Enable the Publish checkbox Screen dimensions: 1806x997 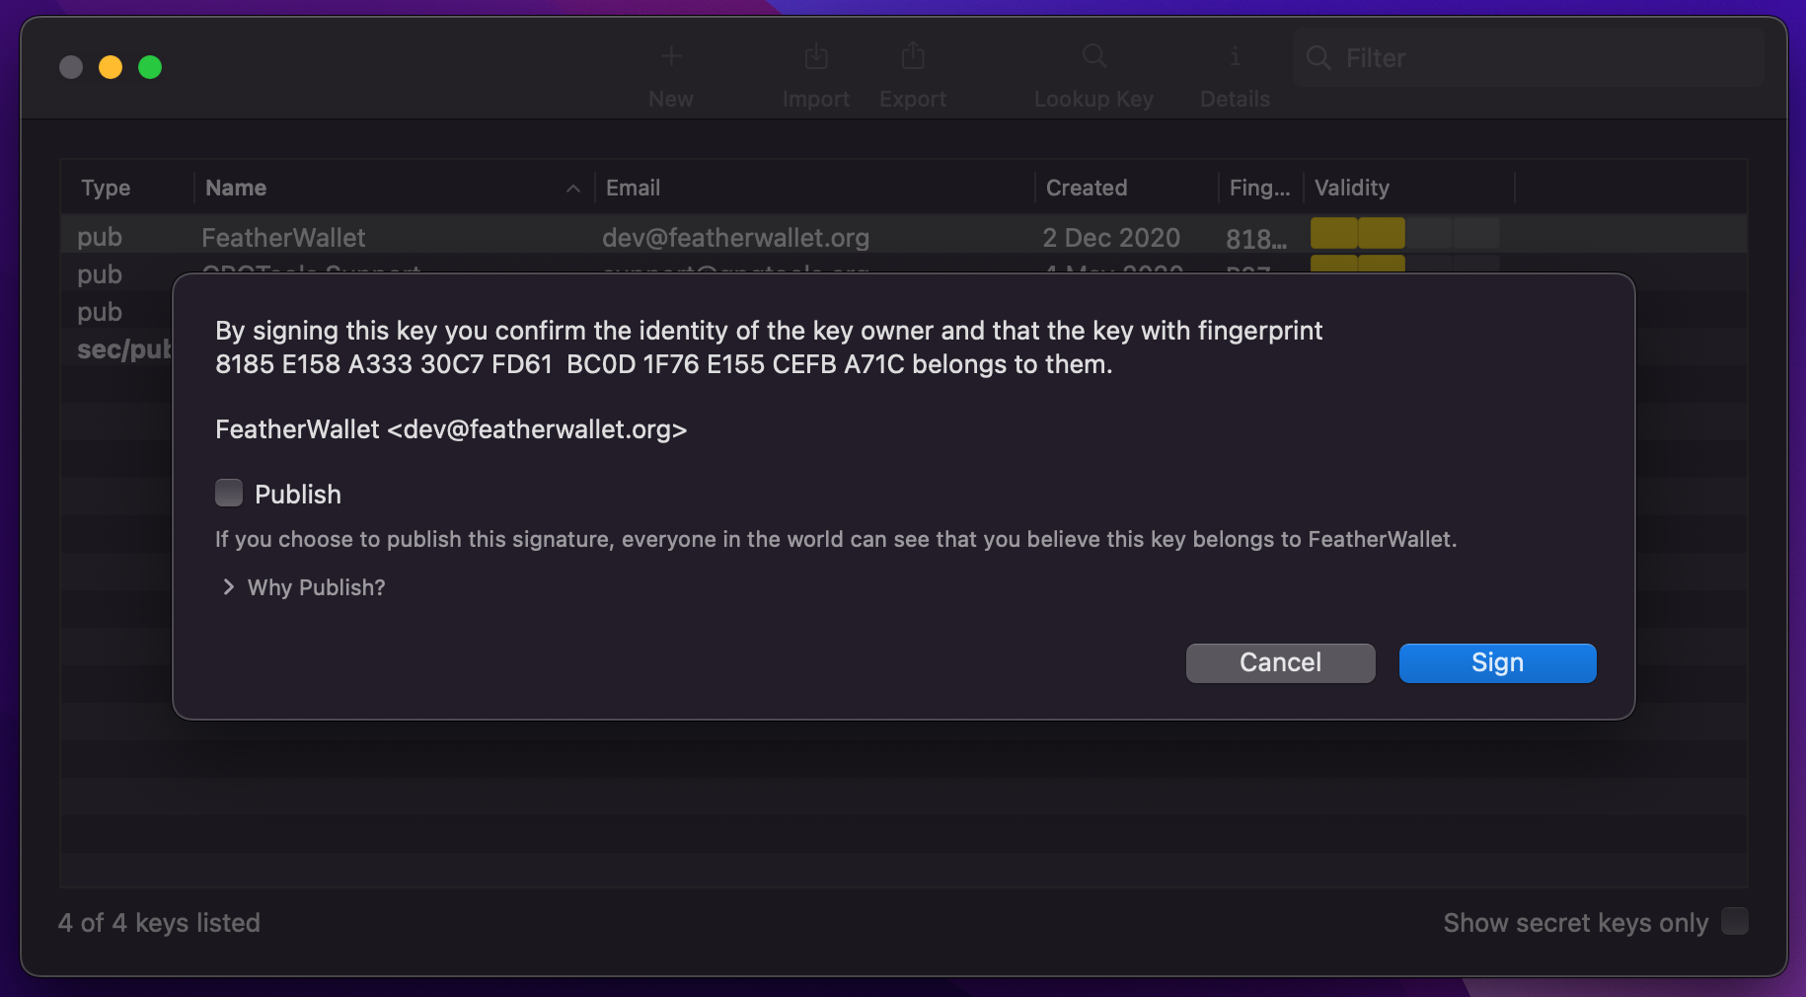tap(229, 493)
